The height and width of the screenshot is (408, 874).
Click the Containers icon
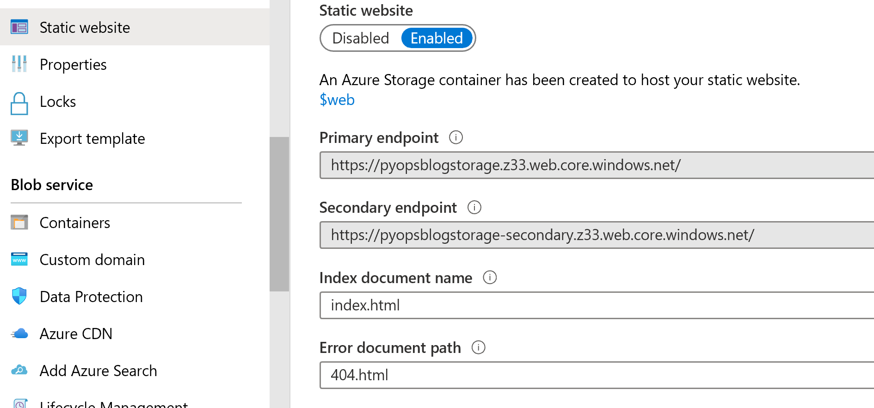tap(19, 223)
